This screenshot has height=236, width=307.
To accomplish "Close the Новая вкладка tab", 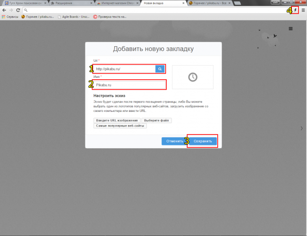I will point(183,3).
